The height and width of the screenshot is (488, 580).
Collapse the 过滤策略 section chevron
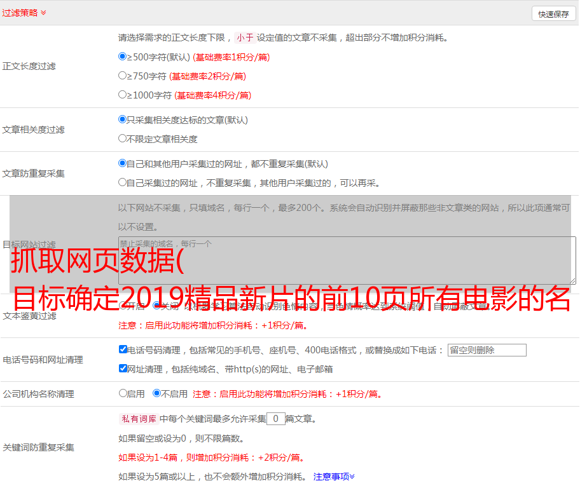point(43,13)
